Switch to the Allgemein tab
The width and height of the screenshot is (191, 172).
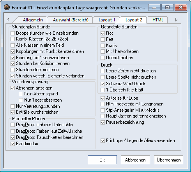(x=33, y=20)
